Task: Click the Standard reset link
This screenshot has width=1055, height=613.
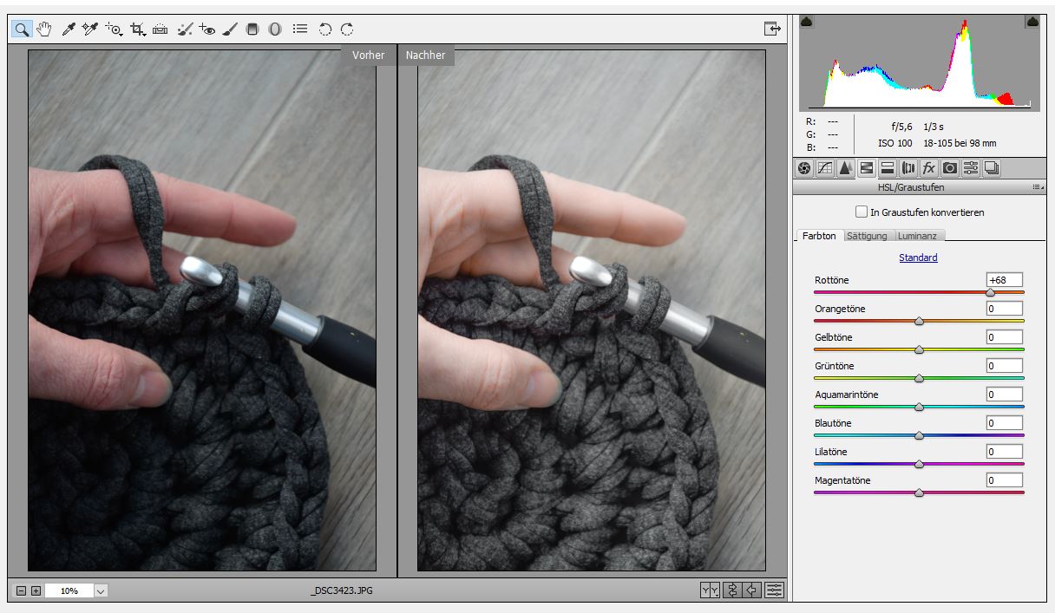Action: coord(918,258)
